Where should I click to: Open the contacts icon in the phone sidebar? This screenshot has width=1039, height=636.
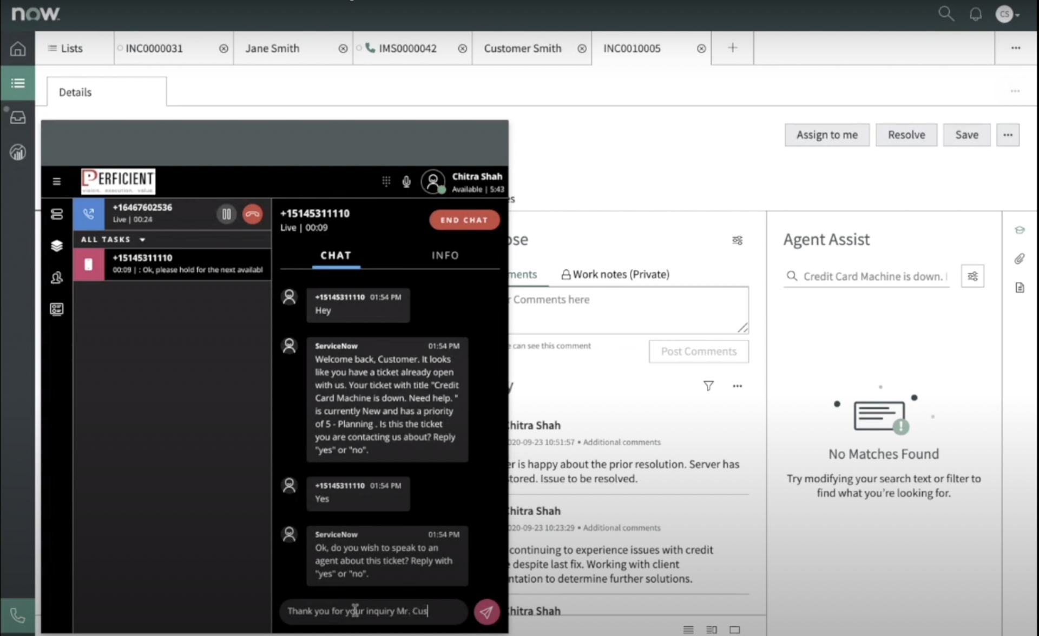click(x=57, y=277)
